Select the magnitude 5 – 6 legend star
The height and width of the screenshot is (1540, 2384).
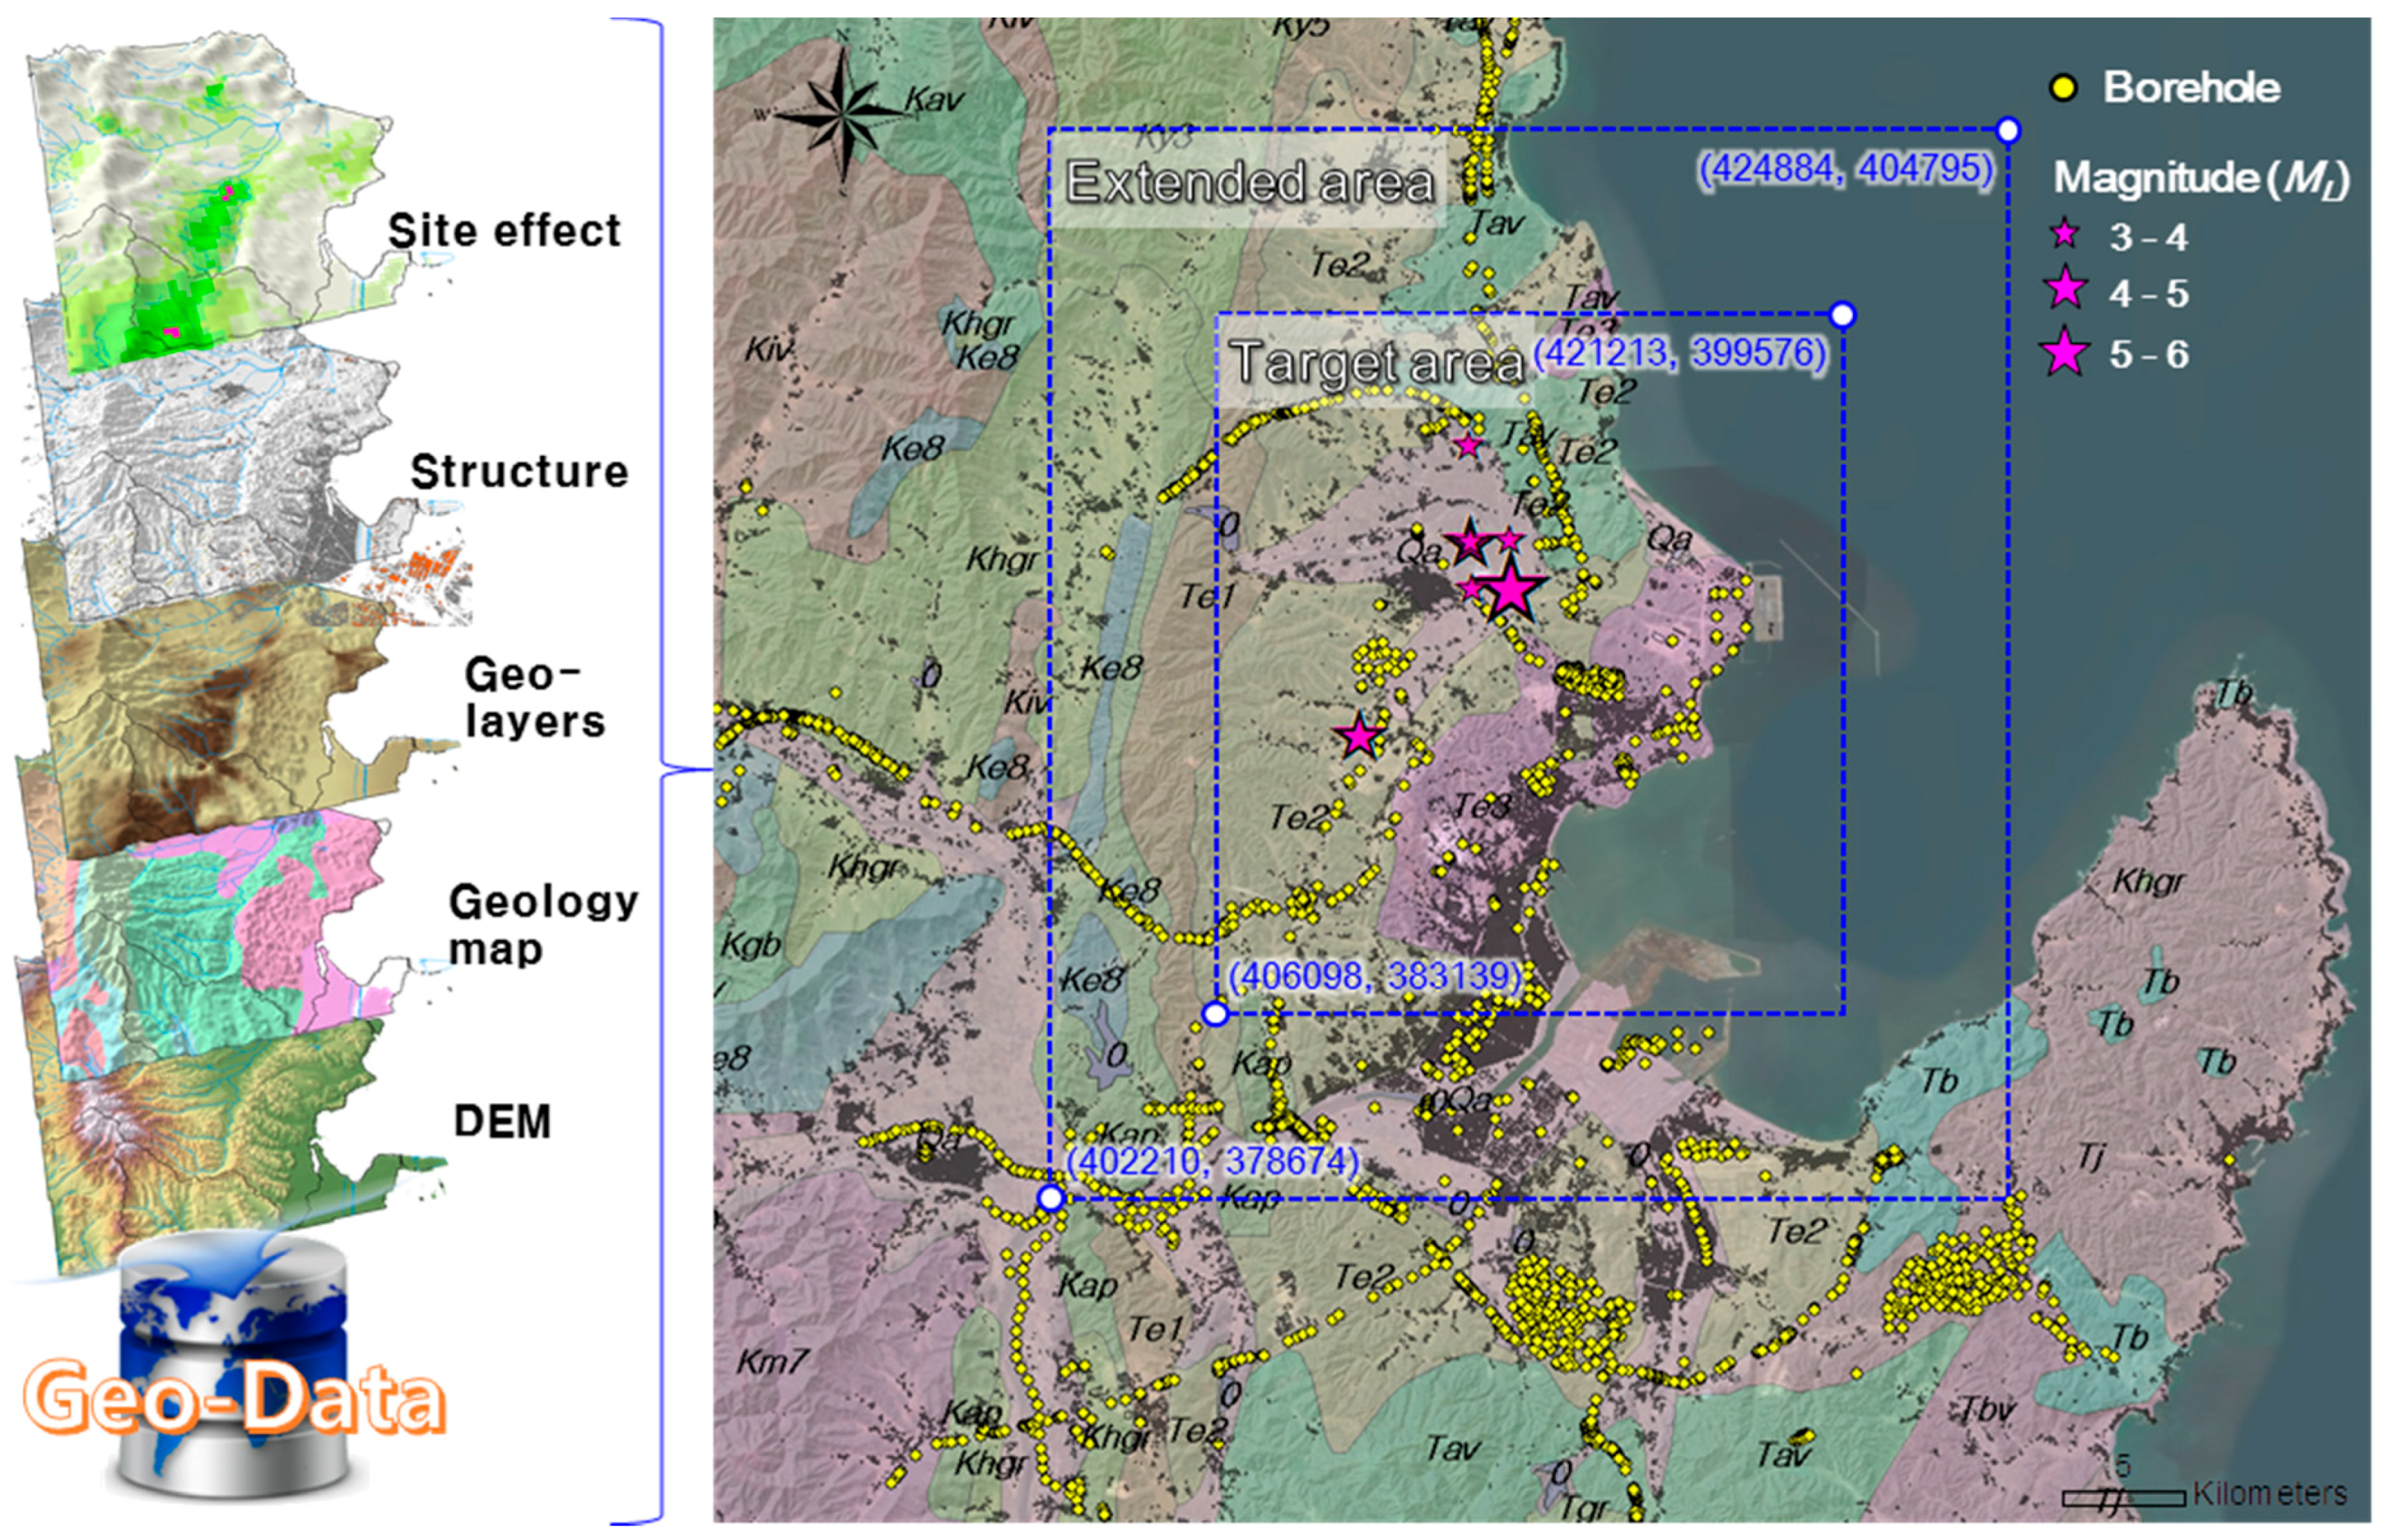pyautogui.click(x=2065, y=353)
